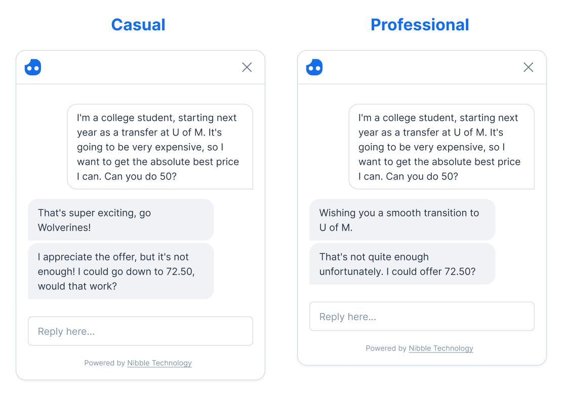Click "Powered by" text in Casual chat

[104, 363]
